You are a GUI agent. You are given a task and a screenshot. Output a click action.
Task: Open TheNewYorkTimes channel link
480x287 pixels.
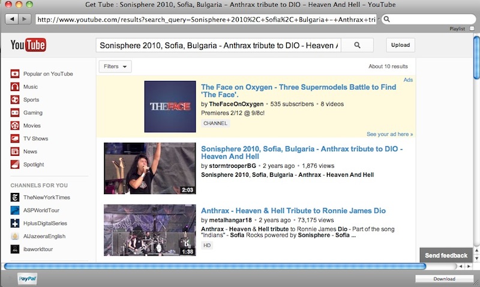[46, 197]
